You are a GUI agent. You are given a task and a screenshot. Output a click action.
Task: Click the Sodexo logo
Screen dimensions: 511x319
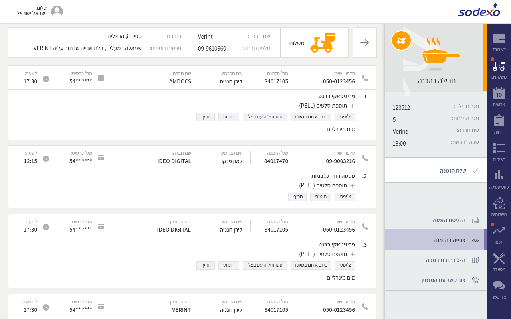pos(479,10)
